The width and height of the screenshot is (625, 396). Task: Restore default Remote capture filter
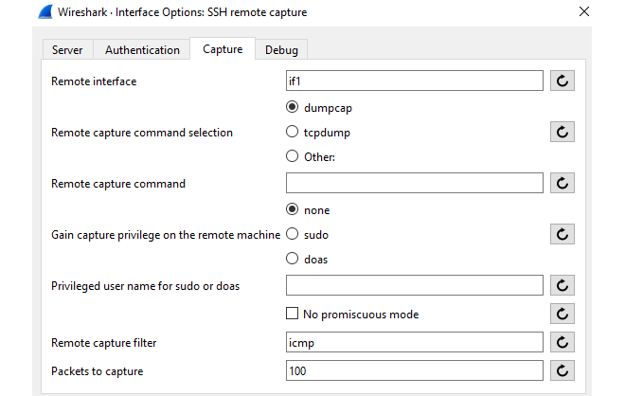coord(562,343)
